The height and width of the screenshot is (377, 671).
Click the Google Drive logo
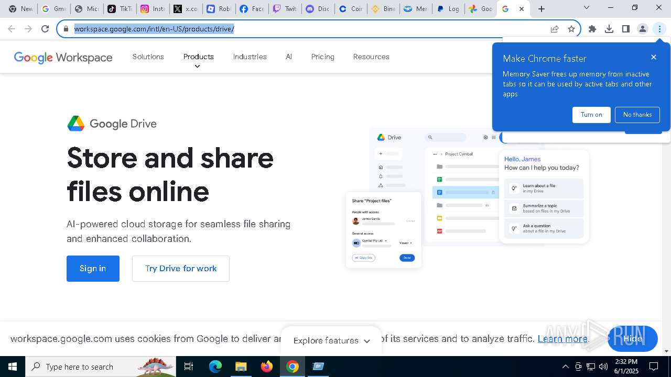point(112,124)
